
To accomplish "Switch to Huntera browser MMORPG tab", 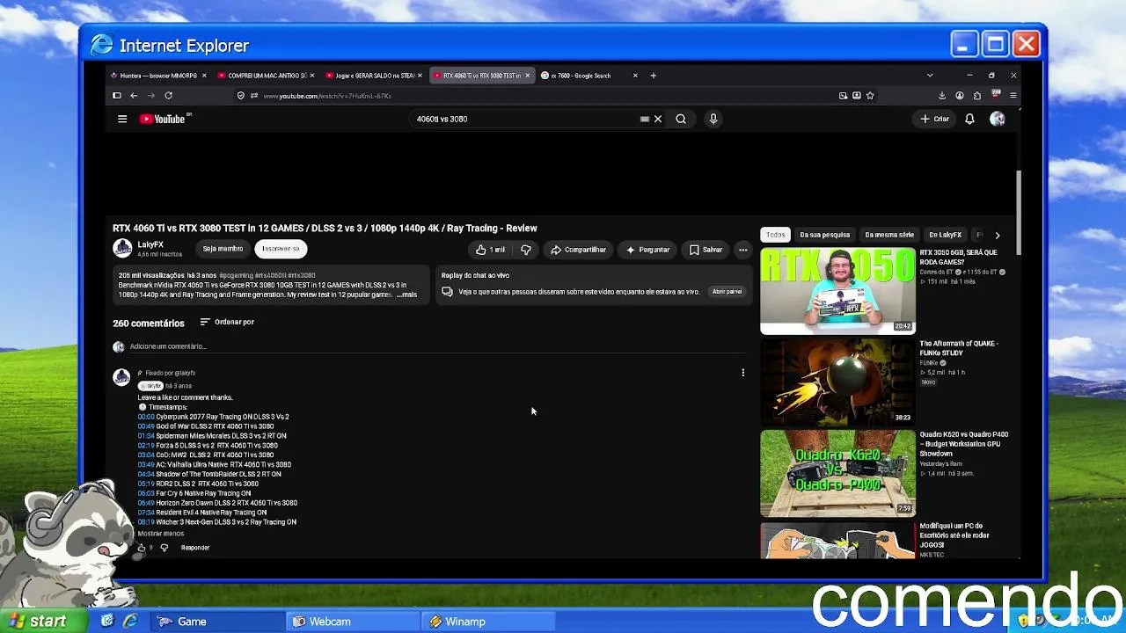I will 158,76.
